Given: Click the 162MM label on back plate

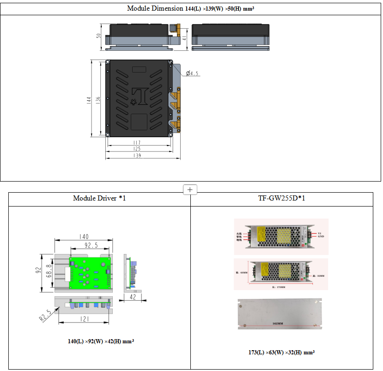Looking at the screenshot, I should coord(278,323).
